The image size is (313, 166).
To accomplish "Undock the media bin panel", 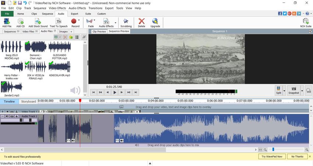I will pos(84,37).
